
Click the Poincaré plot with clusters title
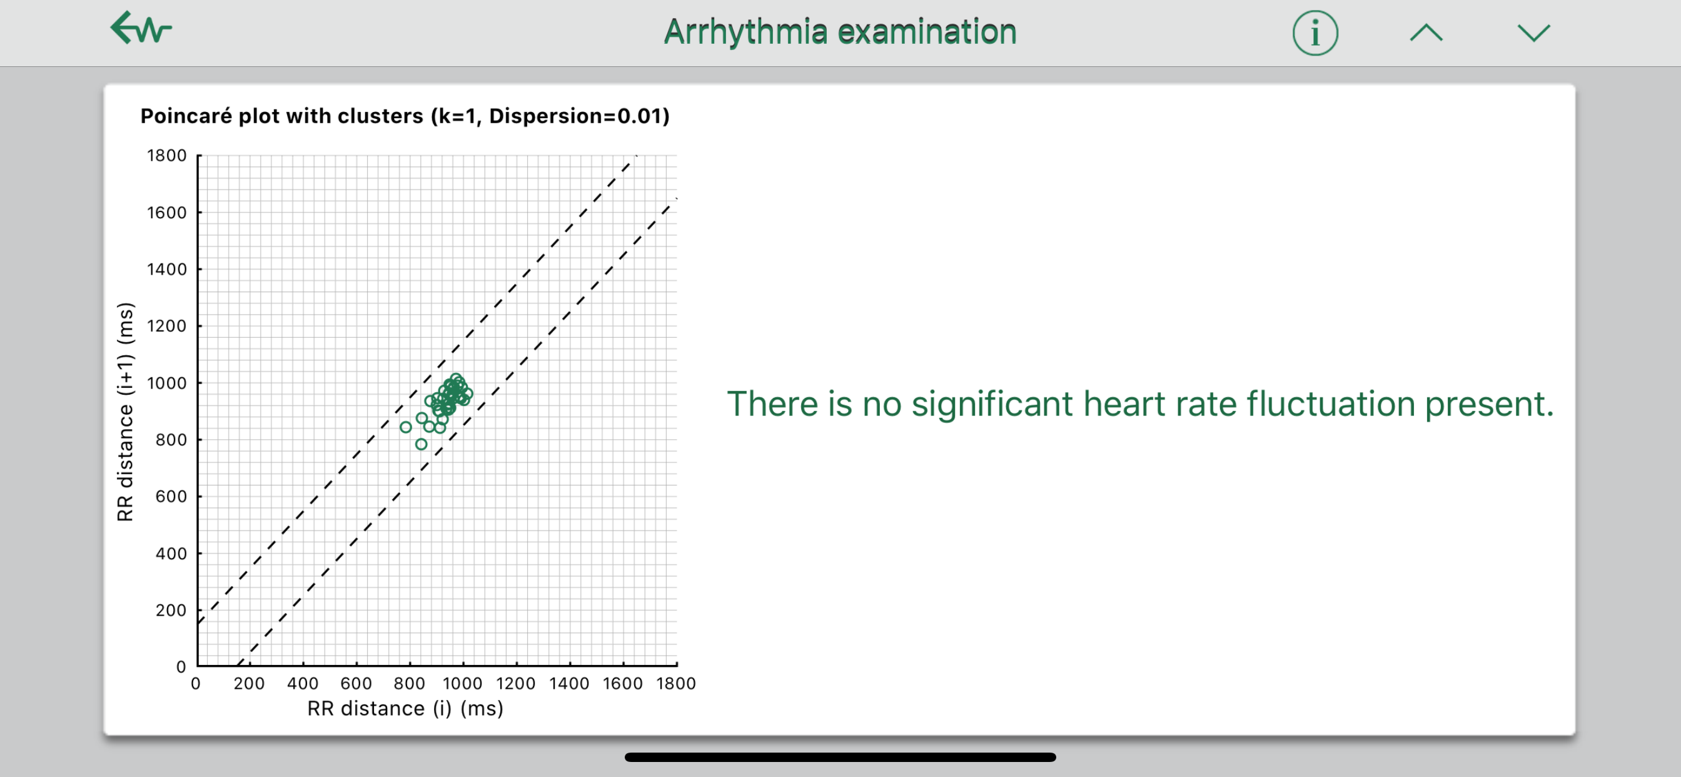coord(405,116)
